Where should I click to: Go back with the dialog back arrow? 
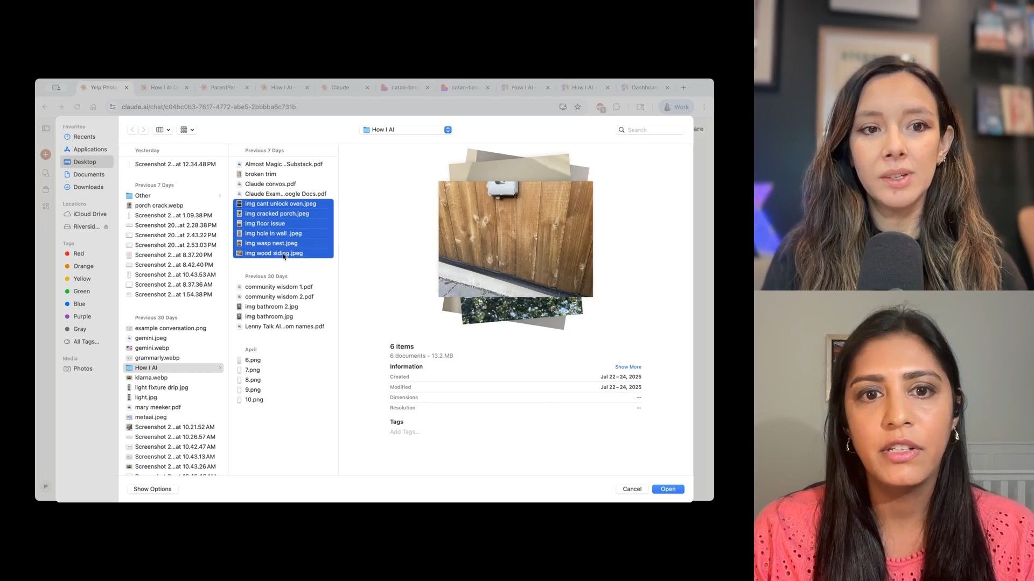coord(132,130)
